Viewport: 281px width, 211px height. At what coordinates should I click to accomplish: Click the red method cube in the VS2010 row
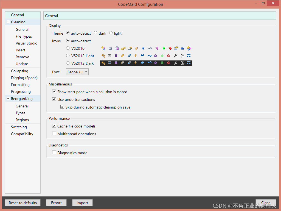tap(170, 48)
